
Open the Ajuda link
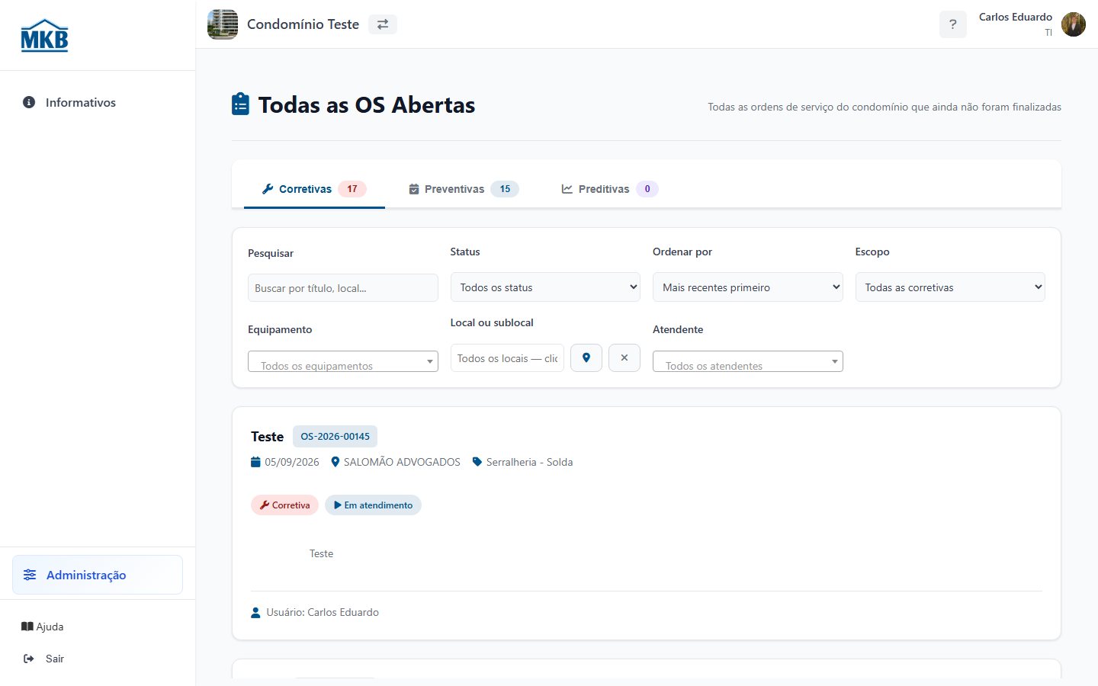[43, 627]
